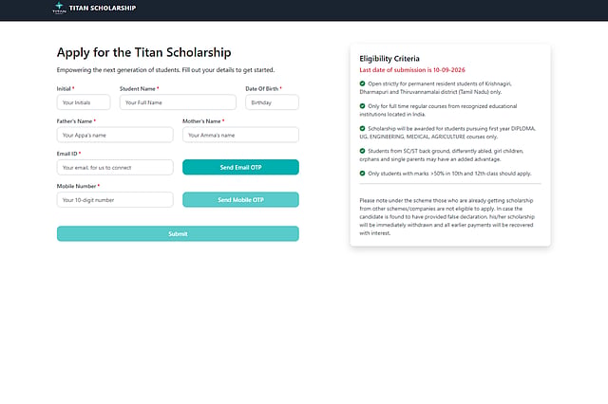This screenshot has height=404, width=608.
Task: Click the check icon beside SC/ST background criterion
Action: click(362, 151)
